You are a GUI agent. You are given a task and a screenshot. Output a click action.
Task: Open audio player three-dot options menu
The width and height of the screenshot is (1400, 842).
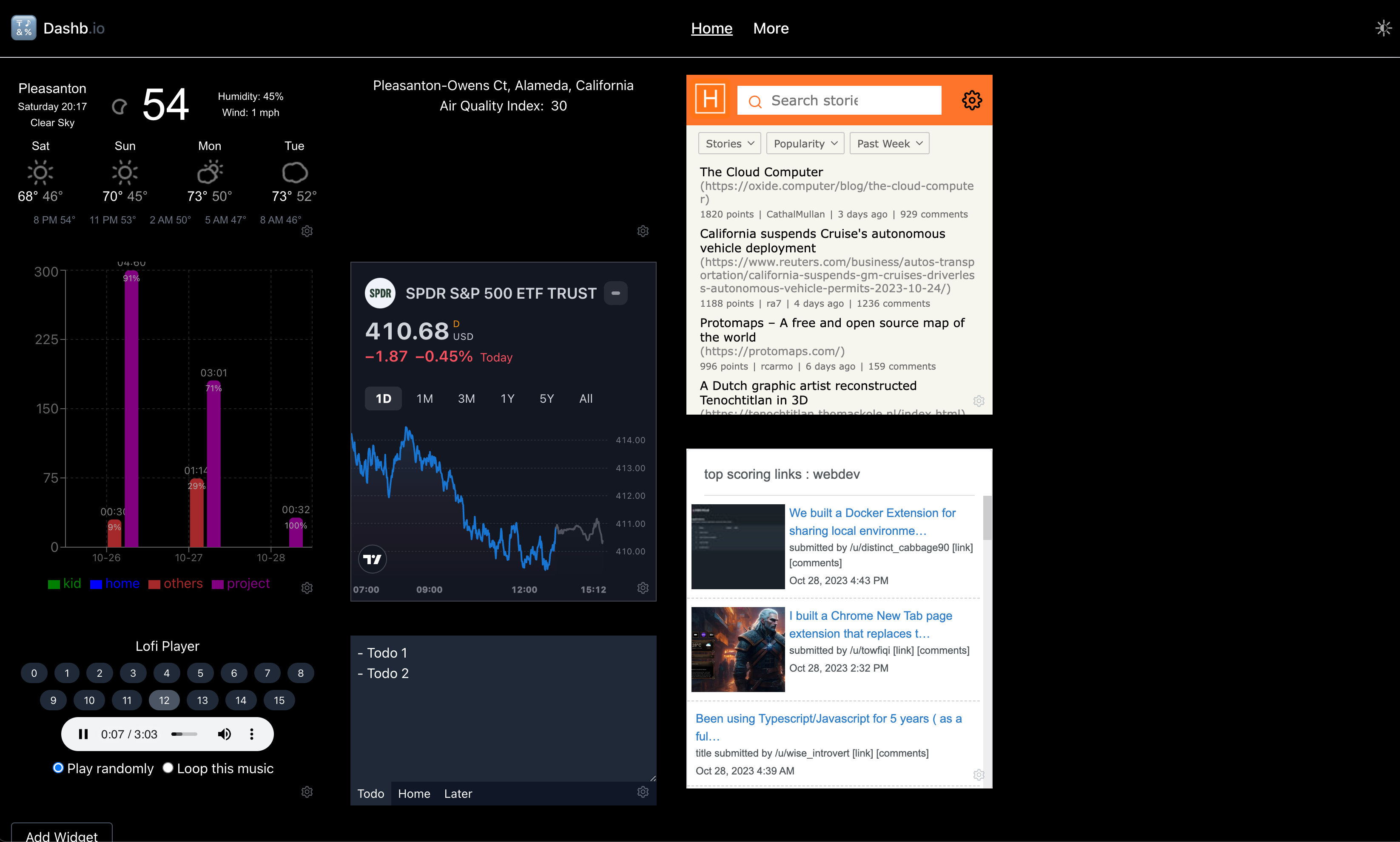(252, 734)
